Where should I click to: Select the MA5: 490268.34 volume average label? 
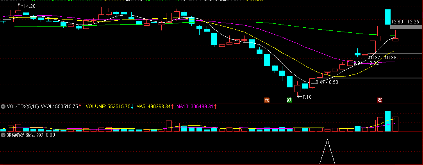pos(155,106)
